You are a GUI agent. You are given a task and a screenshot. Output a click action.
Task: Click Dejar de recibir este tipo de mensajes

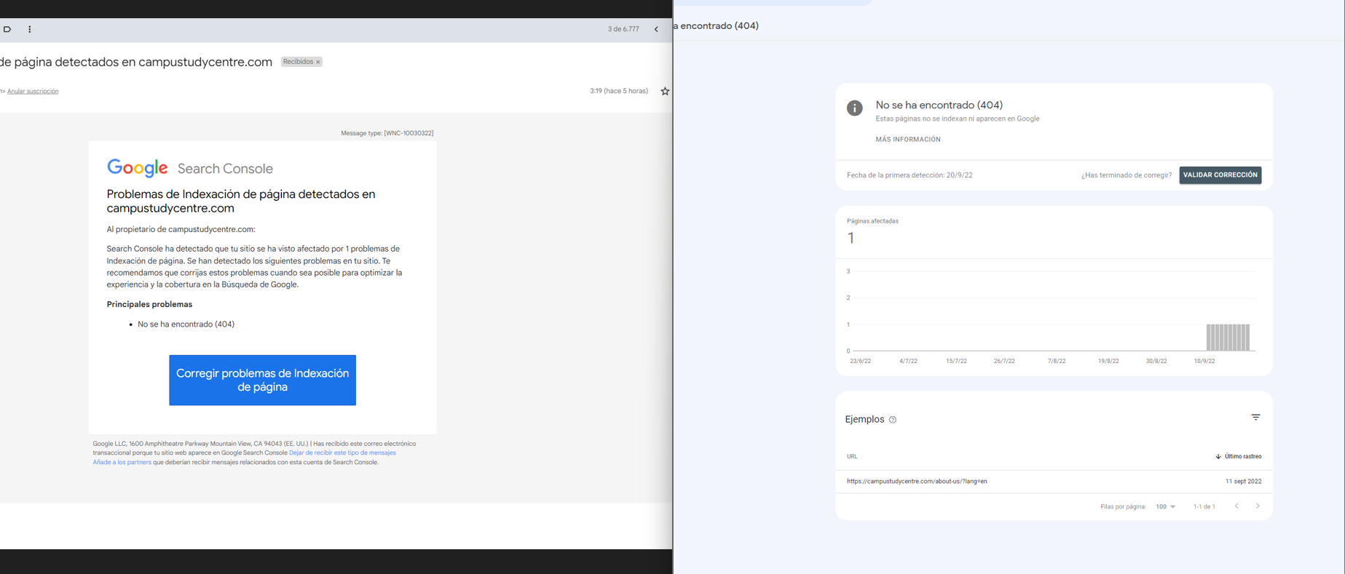pos(342,453)
